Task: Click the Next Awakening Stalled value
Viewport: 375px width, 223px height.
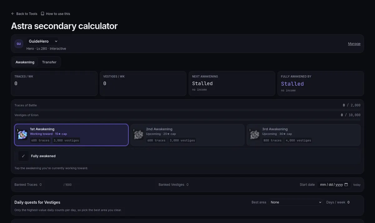Action: coord(202,83)
